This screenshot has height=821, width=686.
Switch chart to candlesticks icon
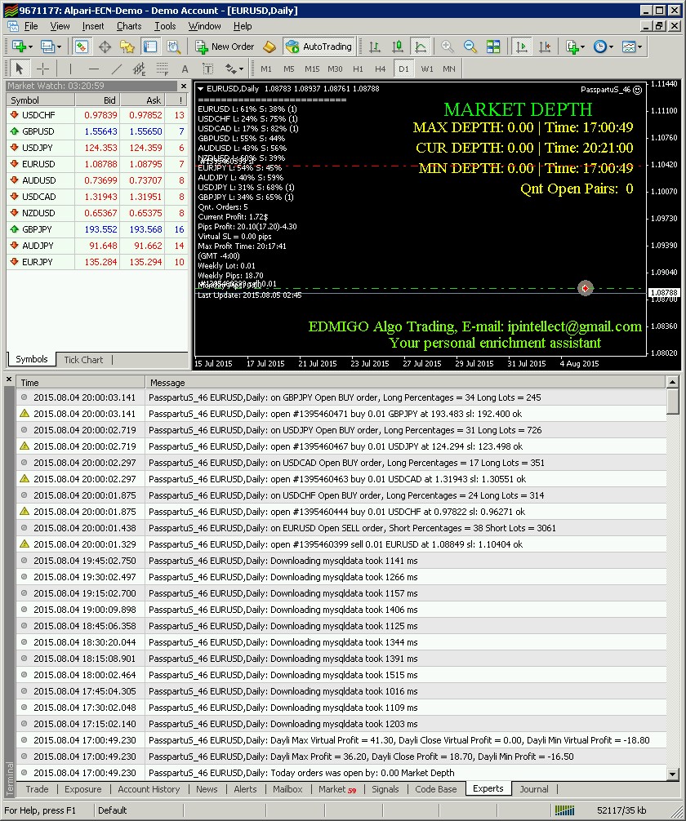(x=398, y=47)
